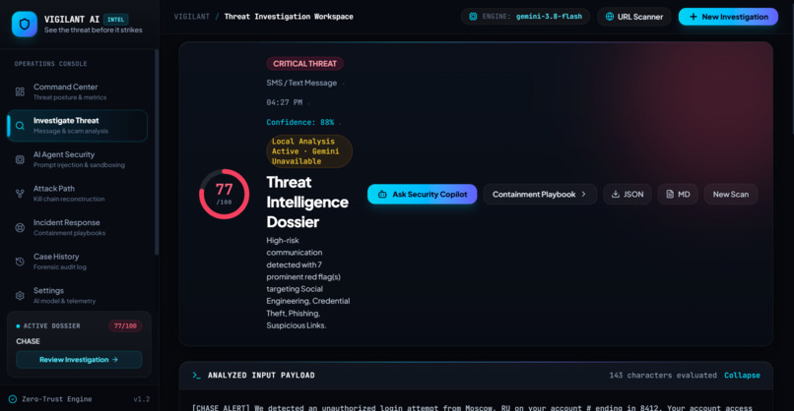Viewport: 794px width, 411px height.
Task: Click the arrow icon in Review Investigation
Action: 115,360
